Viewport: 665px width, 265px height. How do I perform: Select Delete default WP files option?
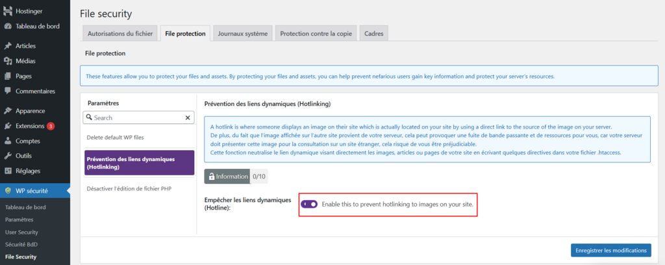[x=115, y=138]
